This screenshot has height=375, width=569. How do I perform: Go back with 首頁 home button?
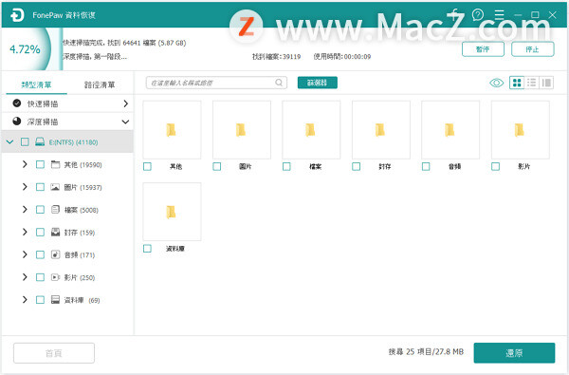click(x=54, y=353)
